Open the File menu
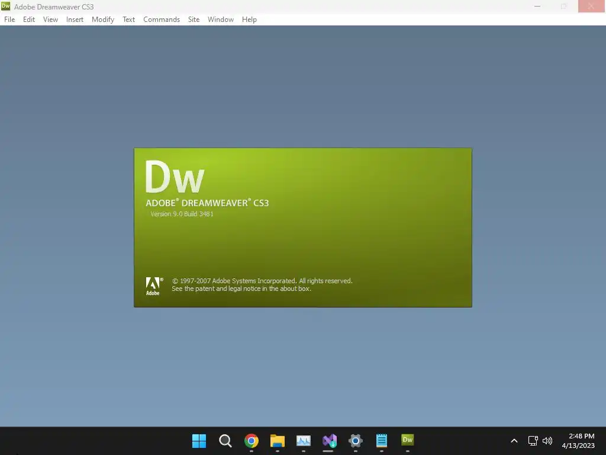The height and width of the screenshot is (455, 606). 9,20
